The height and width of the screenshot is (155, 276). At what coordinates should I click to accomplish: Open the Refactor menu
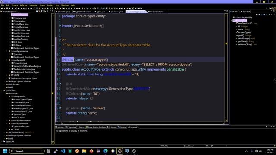tap(24, 5)
